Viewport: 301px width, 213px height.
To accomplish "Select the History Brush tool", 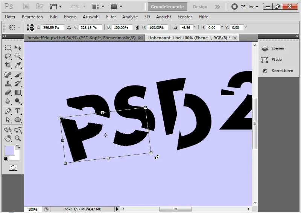I will pos(18,84).
